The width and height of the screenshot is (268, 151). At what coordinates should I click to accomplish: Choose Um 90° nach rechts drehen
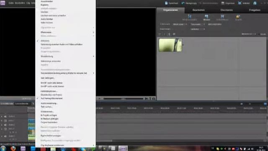[52, 86]
